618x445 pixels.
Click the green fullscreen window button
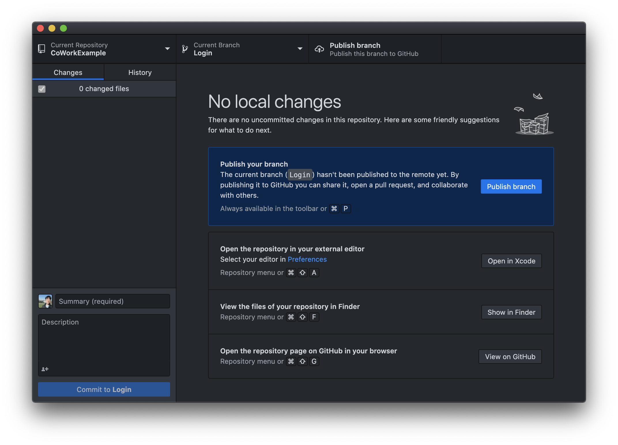(63, 28)
